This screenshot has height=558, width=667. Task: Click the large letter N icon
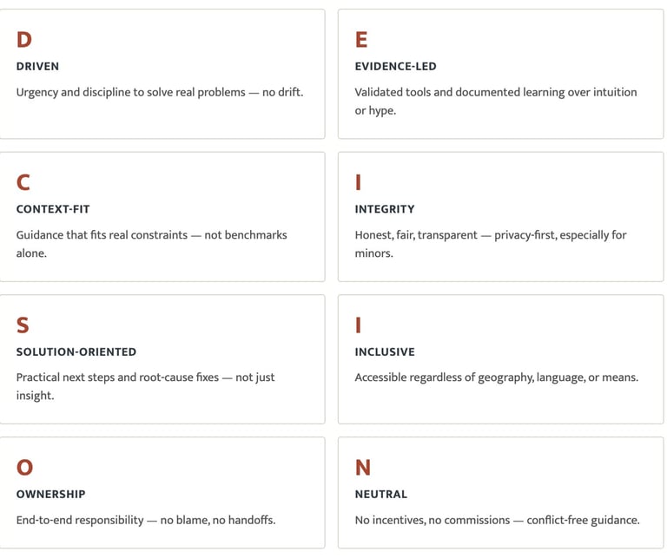[x=363, y=468]
